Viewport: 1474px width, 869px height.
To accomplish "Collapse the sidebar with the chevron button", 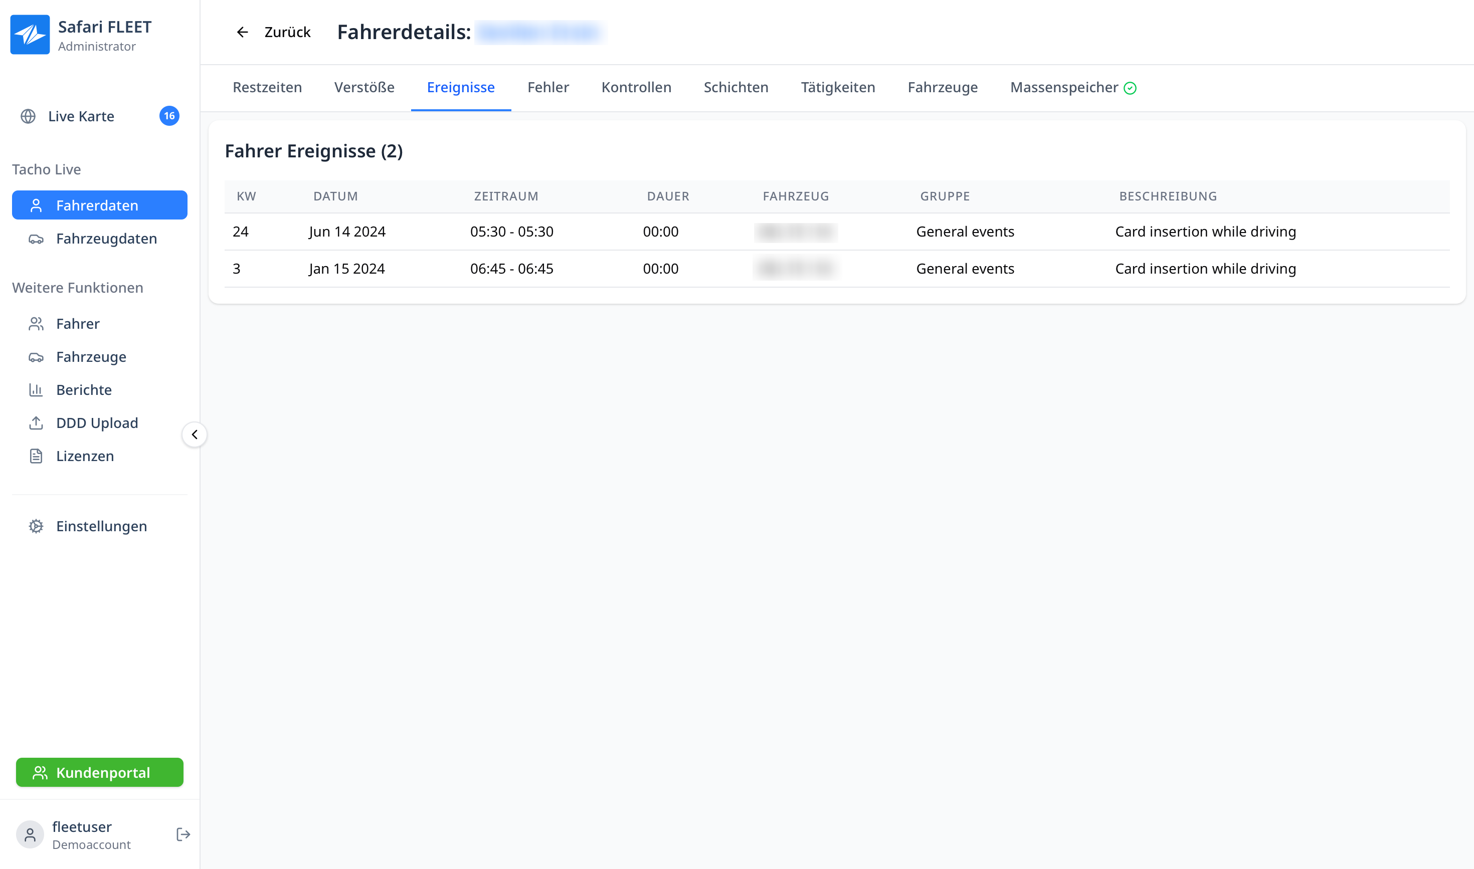I will tap(195, 435).
